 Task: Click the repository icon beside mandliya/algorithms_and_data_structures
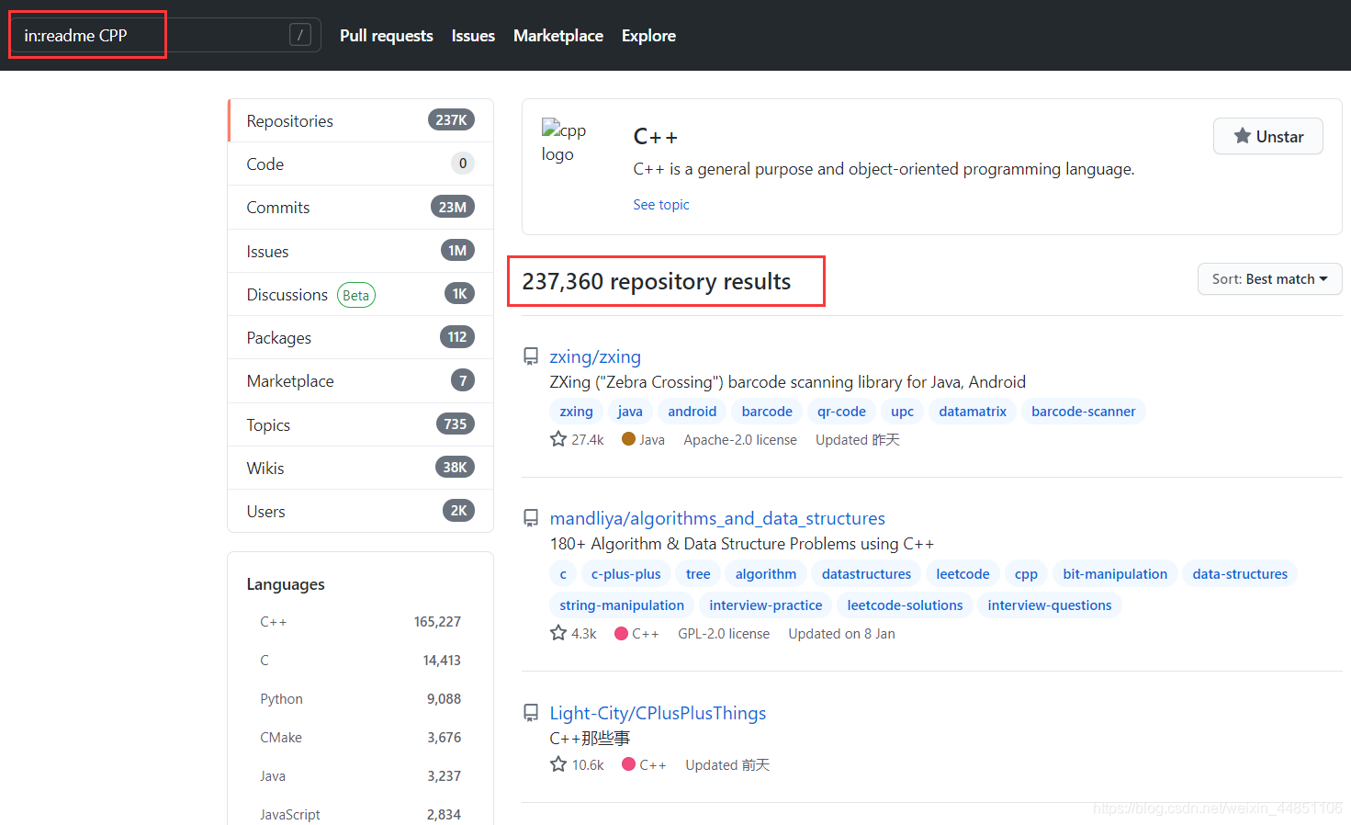[x=531, y=518]
